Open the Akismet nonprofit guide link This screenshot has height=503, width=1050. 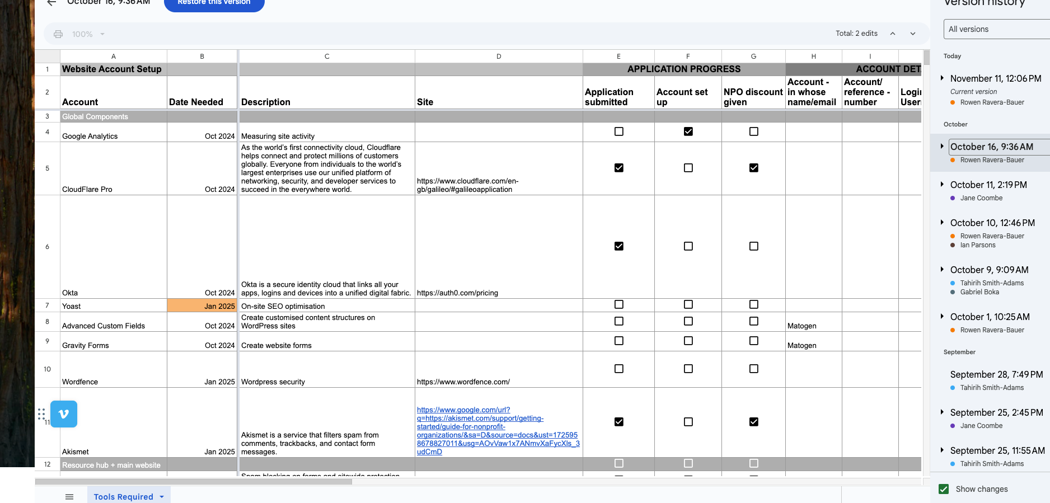498,431
